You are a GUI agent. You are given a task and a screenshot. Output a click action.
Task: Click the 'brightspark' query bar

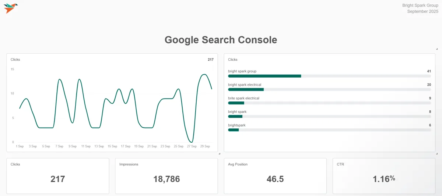coord(329,130)
